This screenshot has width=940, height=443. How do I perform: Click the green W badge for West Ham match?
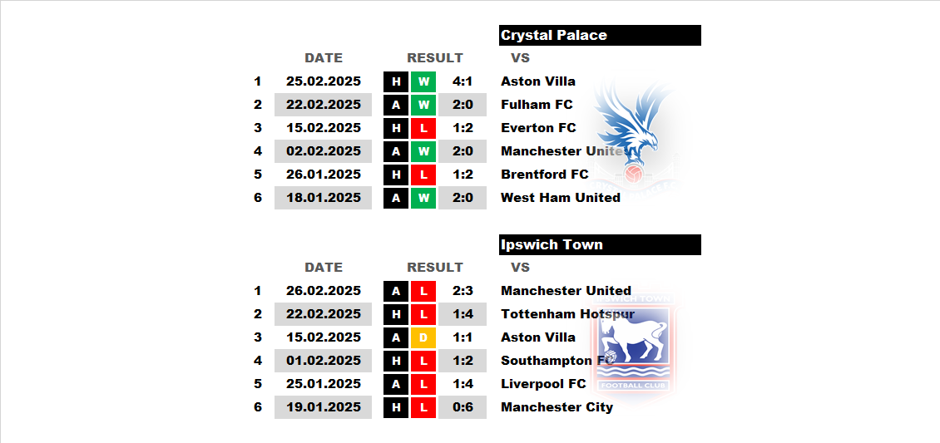424,198
